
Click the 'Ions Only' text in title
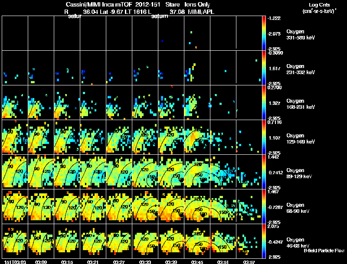point(197,5)
